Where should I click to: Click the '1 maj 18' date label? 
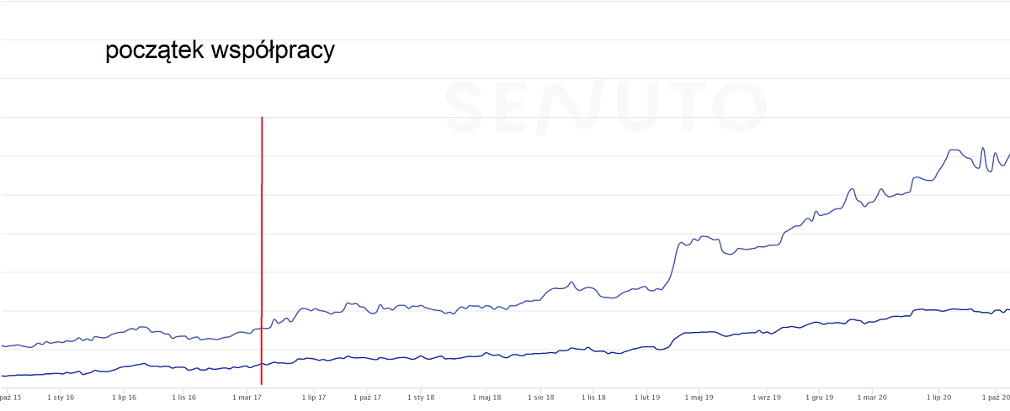[486, 398]
